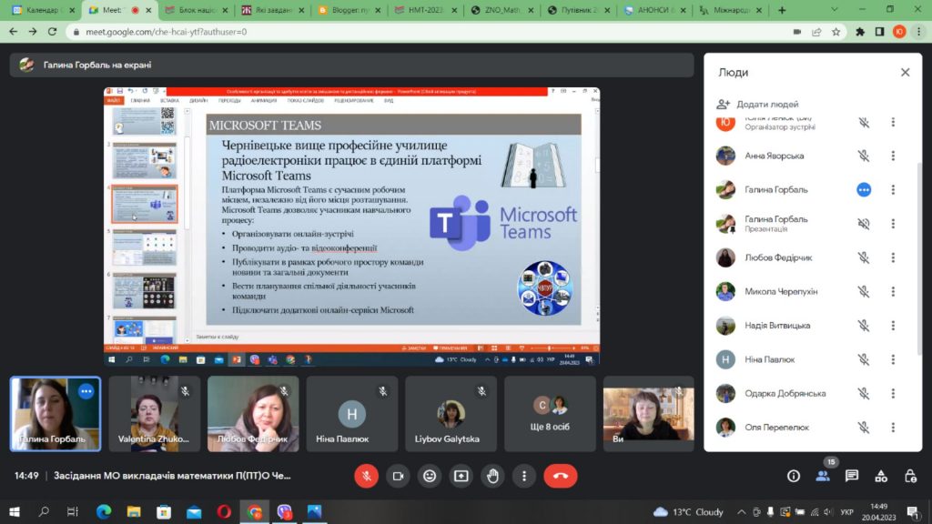This screenshot has height=524, width=932.
Task: Open more actions for Любов Федірчик in list
Action: (x=893, y=257)
